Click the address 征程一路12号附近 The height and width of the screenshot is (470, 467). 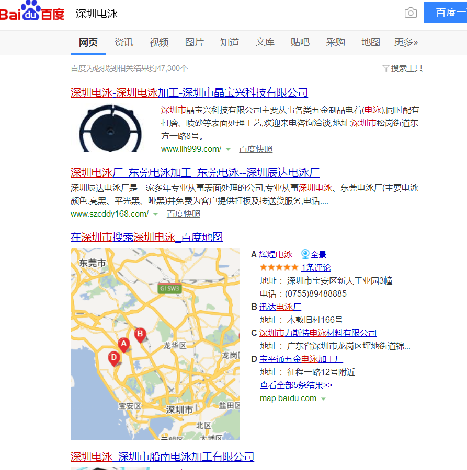click(321, 372)
